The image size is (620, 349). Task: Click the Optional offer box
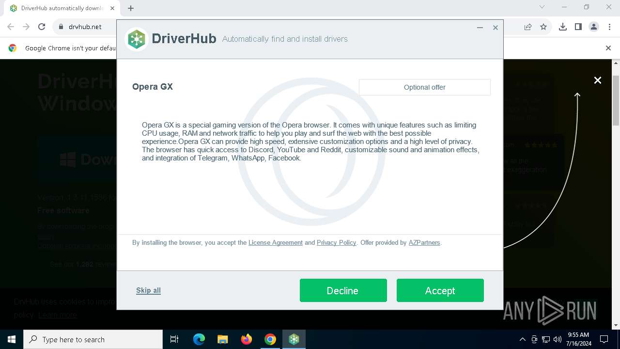425,87
